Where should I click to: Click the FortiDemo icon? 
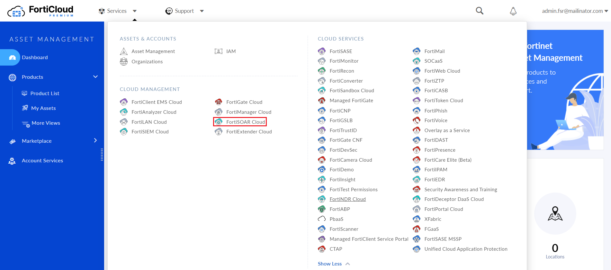tap(322, 170)
